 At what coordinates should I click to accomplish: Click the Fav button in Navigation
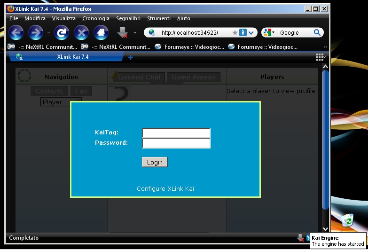81,91
